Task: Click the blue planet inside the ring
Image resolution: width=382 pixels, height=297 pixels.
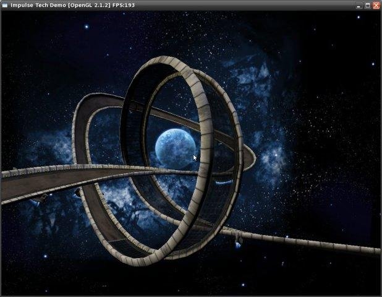Action: point(176,148)
